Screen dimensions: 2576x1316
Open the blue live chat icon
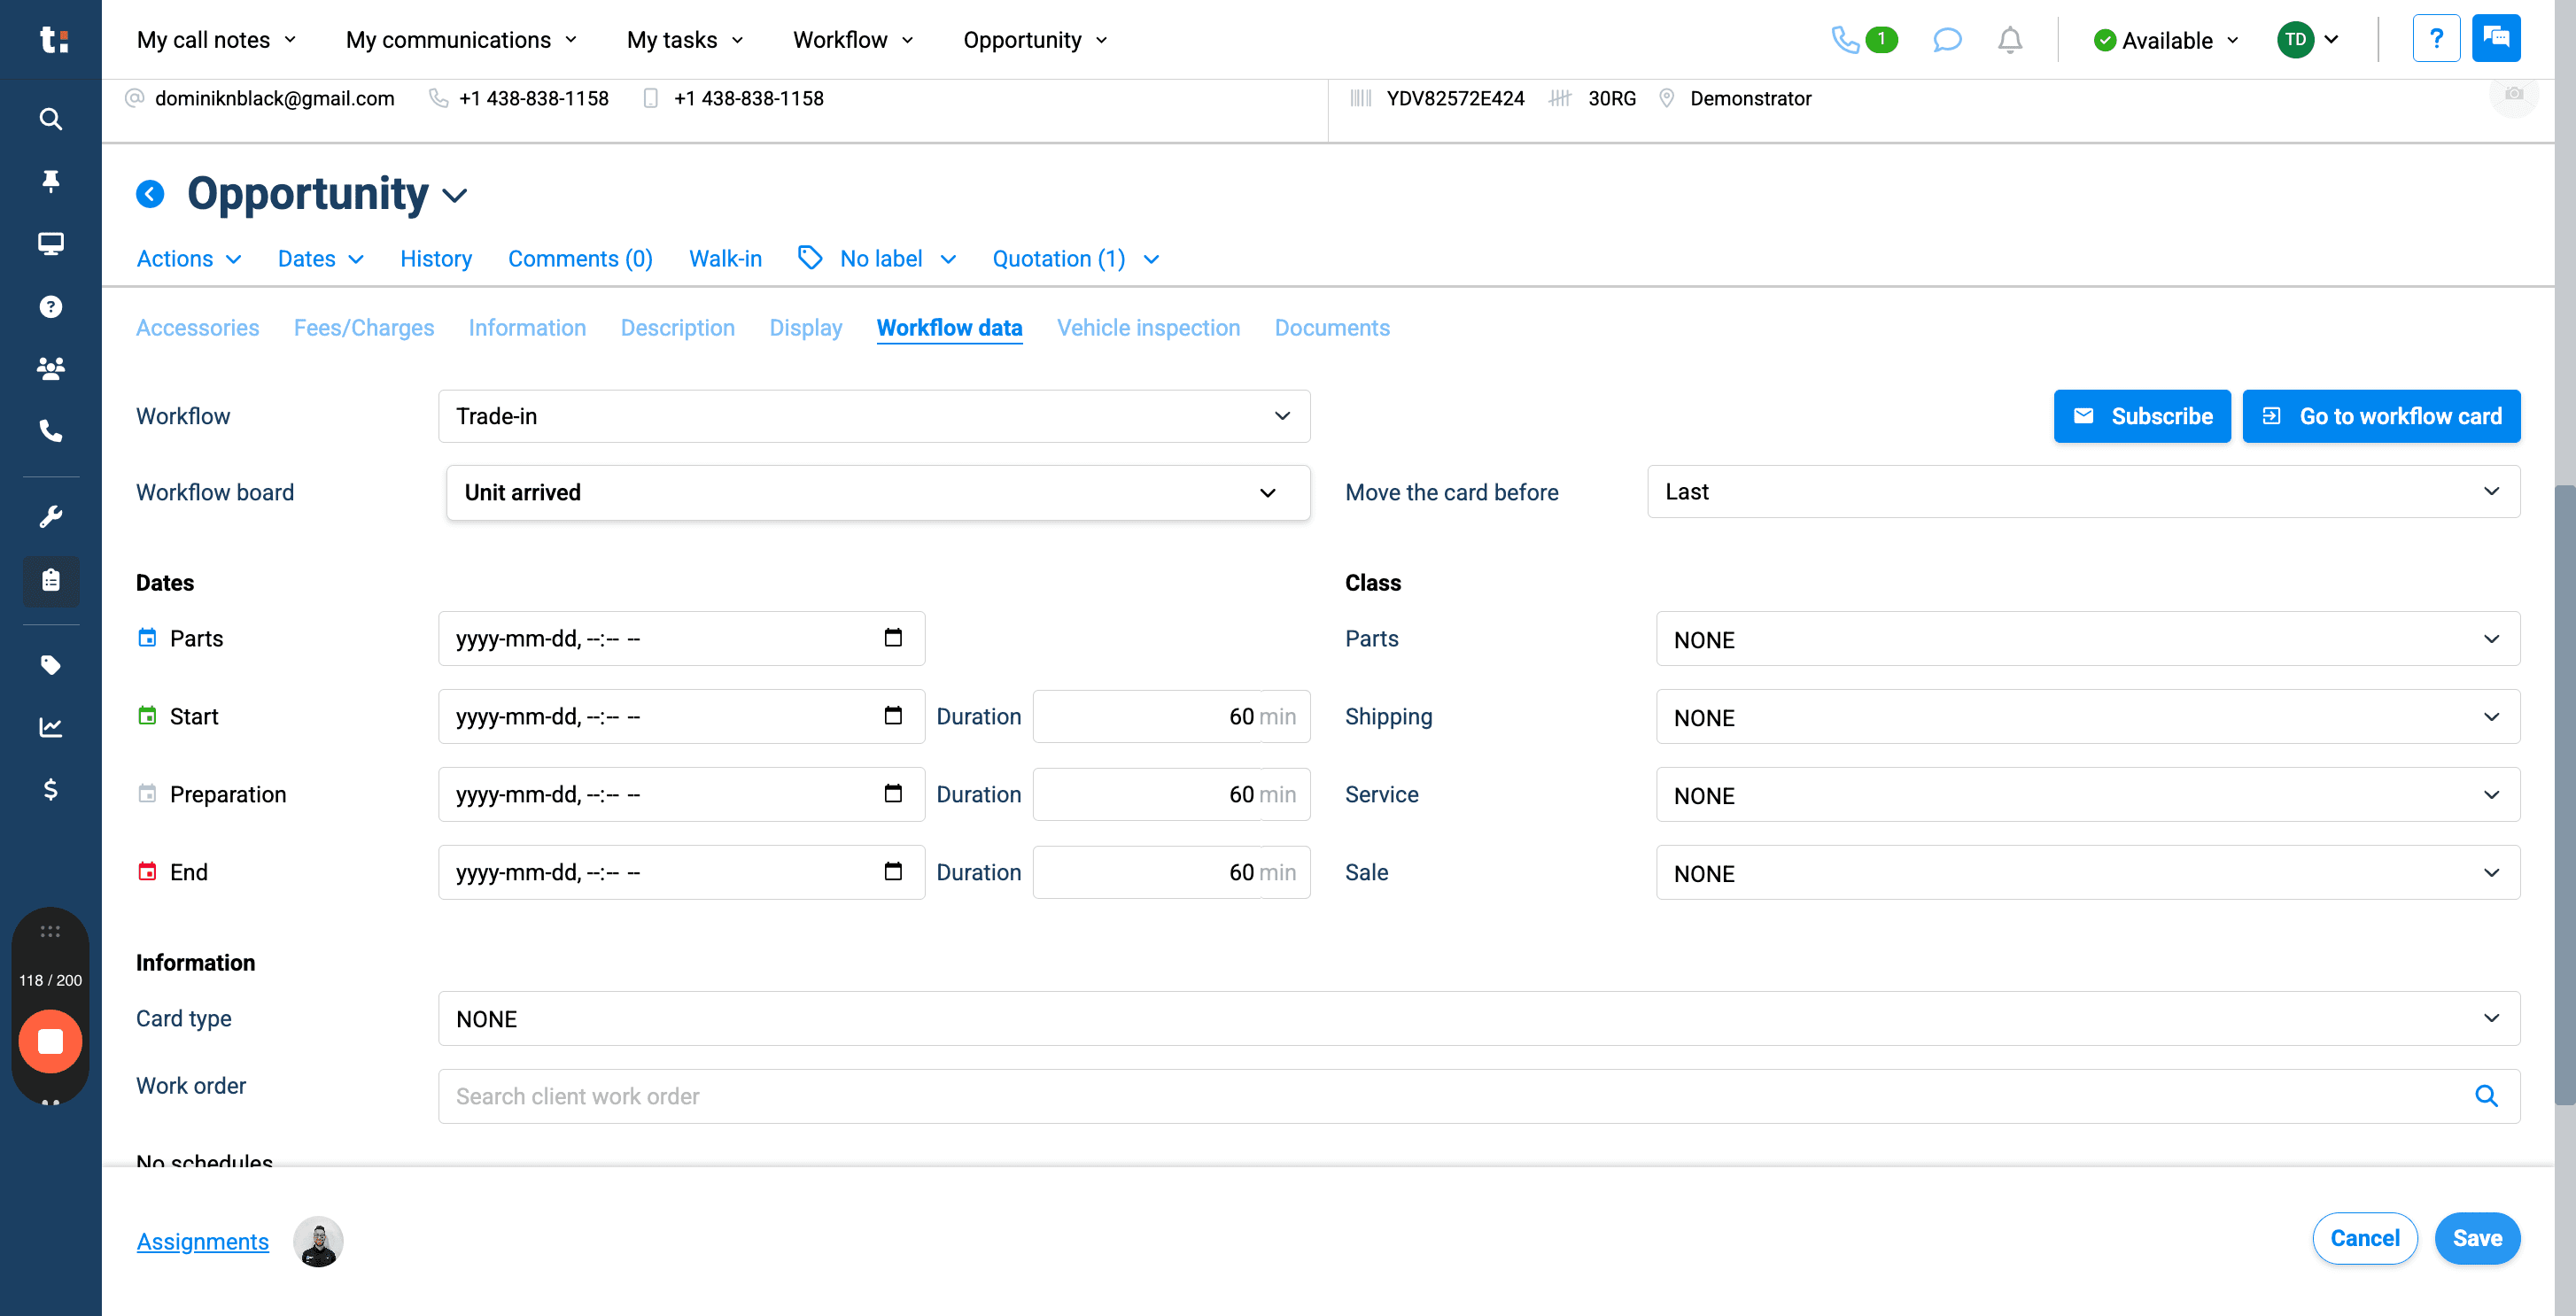pos(2496,39)
